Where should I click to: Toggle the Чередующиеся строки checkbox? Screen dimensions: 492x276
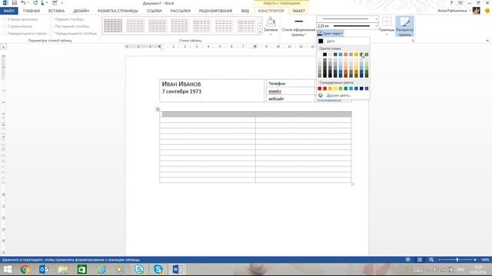tap(4, 33)
